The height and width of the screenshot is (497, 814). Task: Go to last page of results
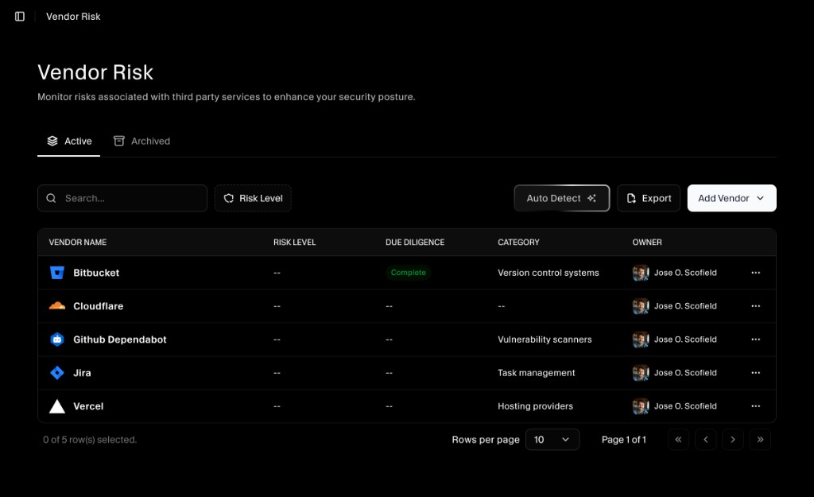pos(760,440)
